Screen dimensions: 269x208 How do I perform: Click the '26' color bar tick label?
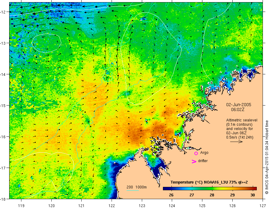click(x=171, y=195)
